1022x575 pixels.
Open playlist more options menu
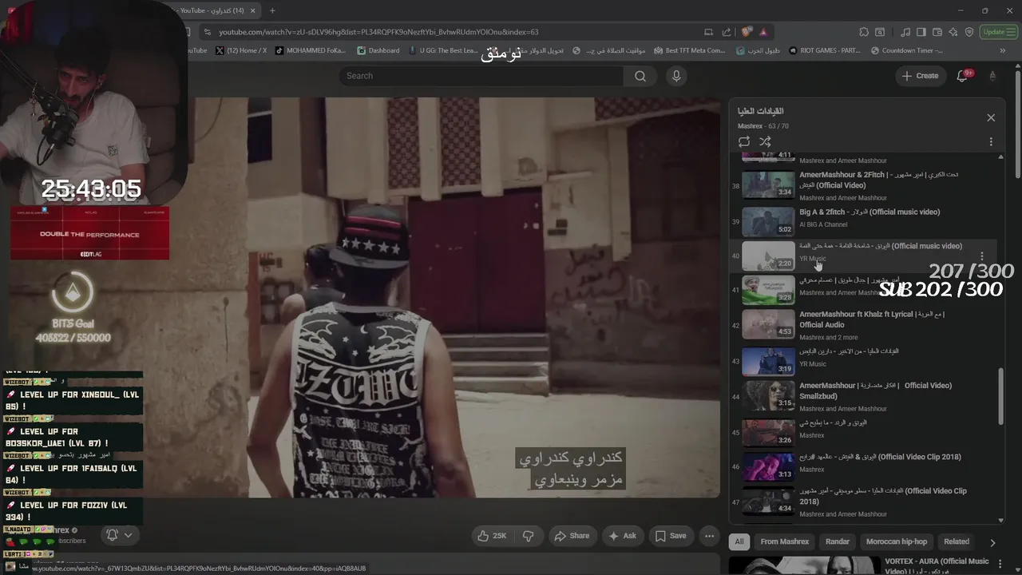pos(991,141)
